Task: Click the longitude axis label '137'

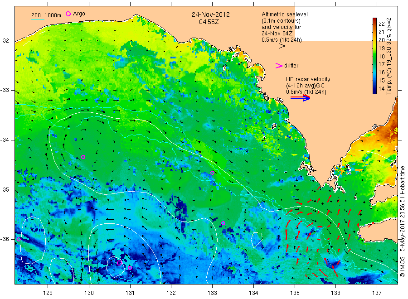Action: coord(377,293)
